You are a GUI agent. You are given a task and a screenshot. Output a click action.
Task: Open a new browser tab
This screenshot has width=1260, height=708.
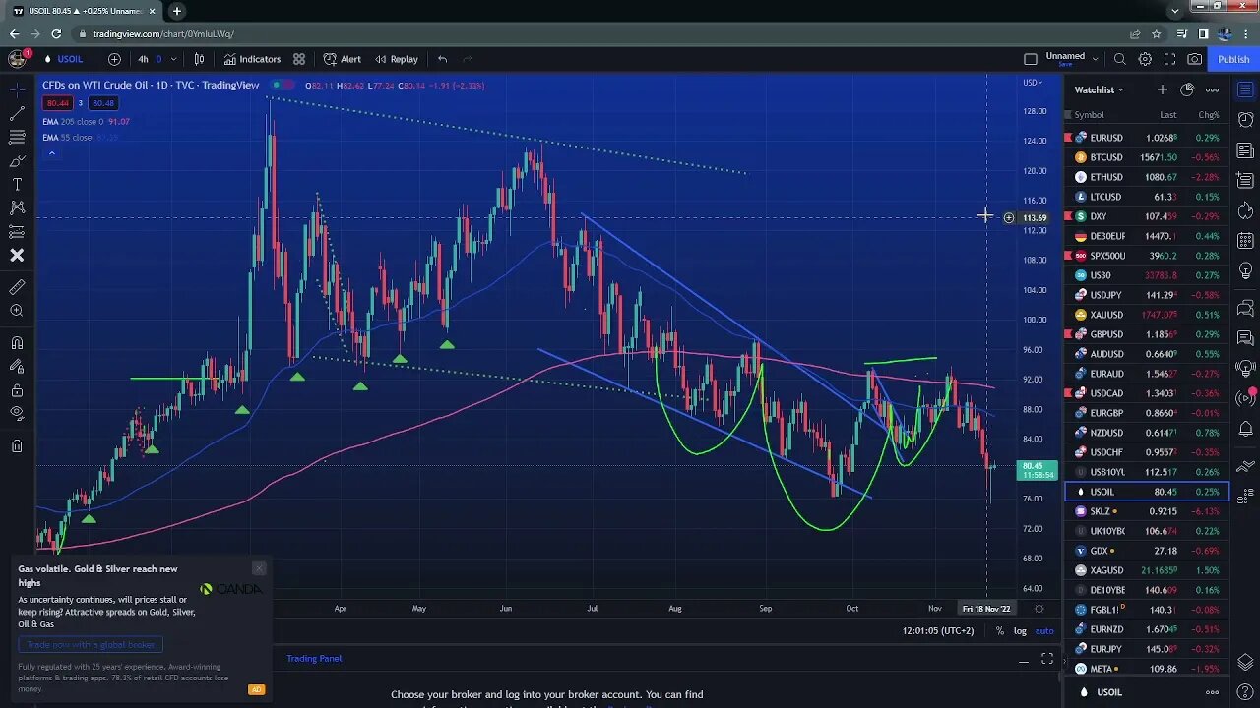177,11
